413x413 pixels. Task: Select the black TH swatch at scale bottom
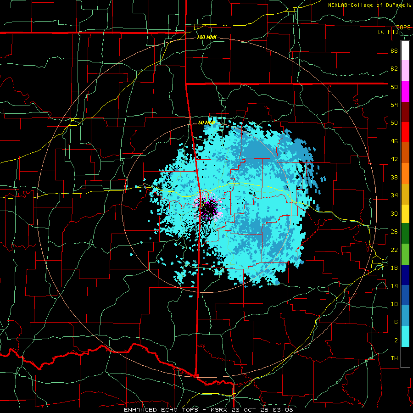405,357
